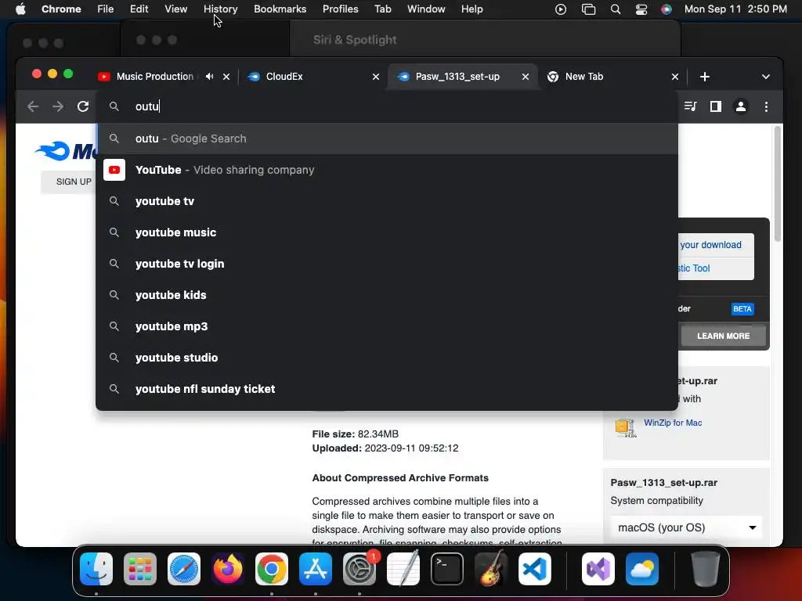Viewport: 802px width, 601px height.
Task: Open the media control playlist icon
Action: [x=691, y=106]
